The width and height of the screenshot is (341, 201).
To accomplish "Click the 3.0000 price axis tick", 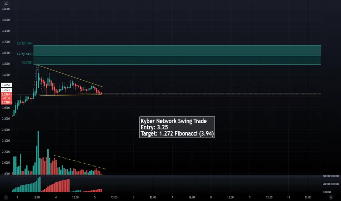I will [6, 108].
